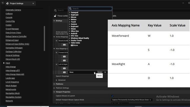This screenshot has height=107, width=190.
Task: Open Interchange glTF settings
Action: (13, 70)
